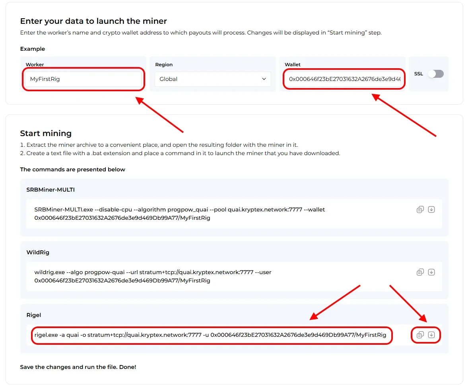Image resolution: width=470 pixels, height=386 pixels.
Task: Click the SSL label text
Action: (x=418, y=74)
